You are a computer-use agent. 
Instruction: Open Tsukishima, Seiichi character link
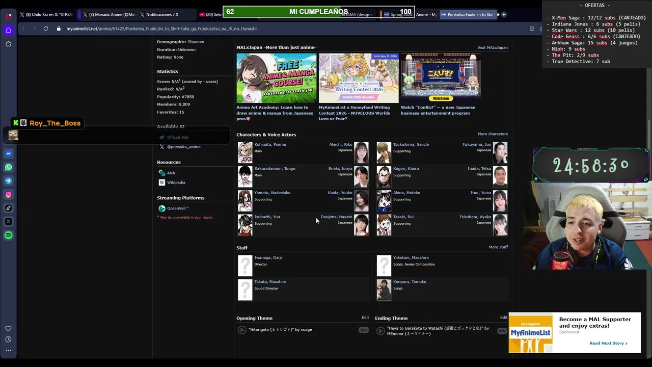(x=411, y=144)
